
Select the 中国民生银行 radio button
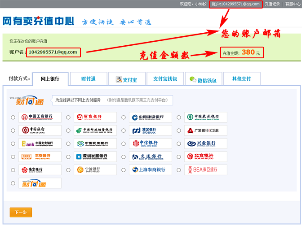(68, 143)
